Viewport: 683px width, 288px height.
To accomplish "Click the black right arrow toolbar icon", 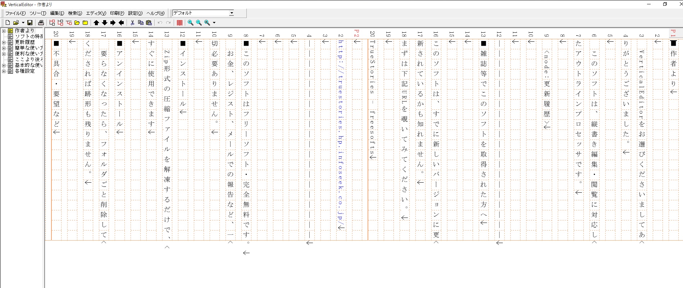I will (x=113, y=23).
